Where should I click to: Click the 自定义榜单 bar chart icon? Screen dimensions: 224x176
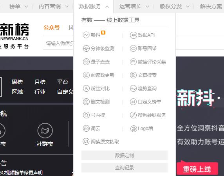[x=133, y=102]
